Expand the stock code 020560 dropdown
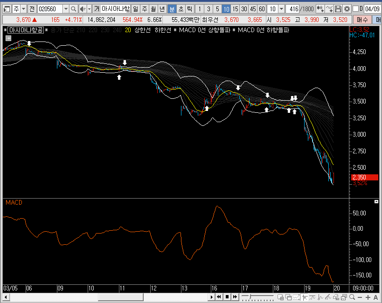 (66, 9)
